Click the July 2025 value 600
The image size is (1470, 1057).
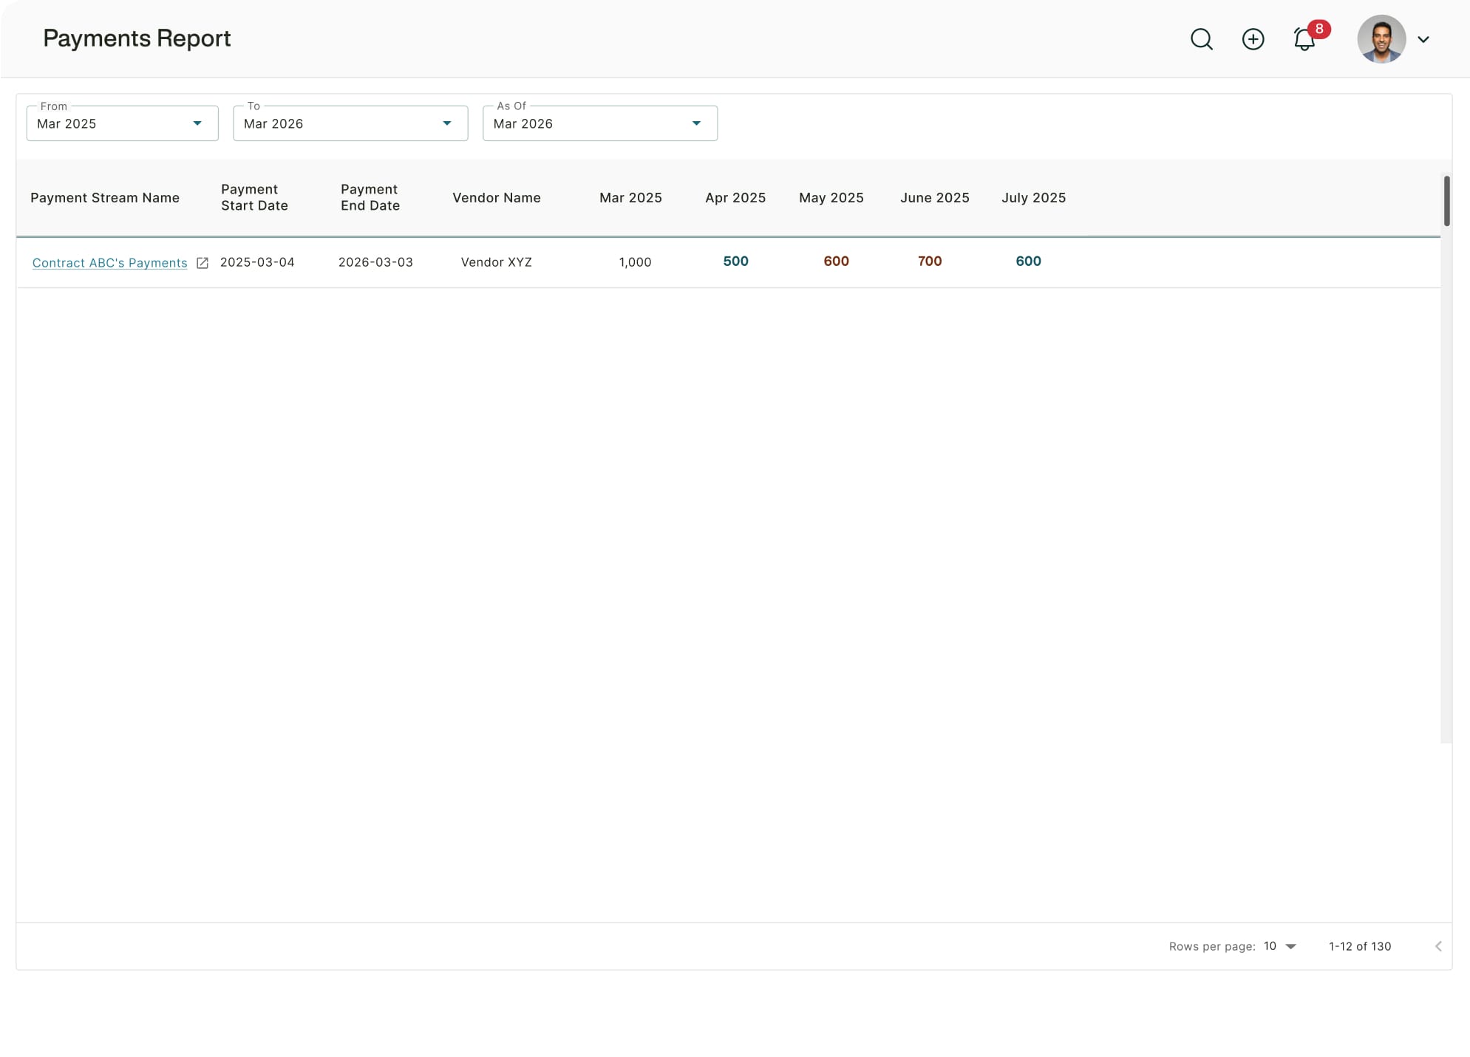[x=1027, y=261]
